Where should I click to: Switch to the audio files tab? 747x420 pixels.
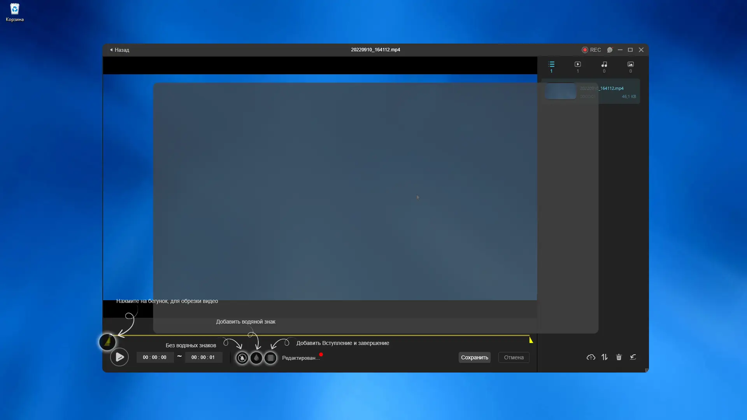(x=604, y=66)
